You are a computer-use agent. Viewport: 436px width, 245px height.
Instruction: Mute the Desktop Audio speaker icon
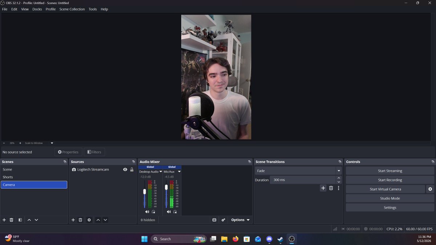coord(147,212)
